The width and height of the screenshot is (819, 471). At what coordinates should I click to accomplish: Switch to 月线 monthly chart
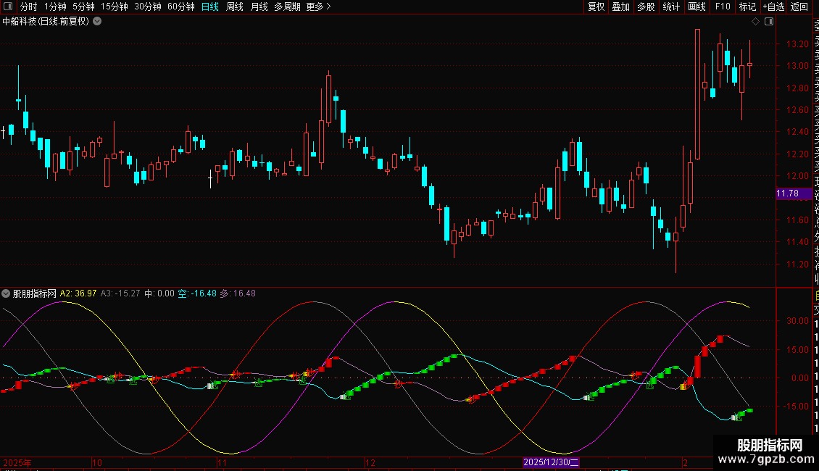pos(259,7)
